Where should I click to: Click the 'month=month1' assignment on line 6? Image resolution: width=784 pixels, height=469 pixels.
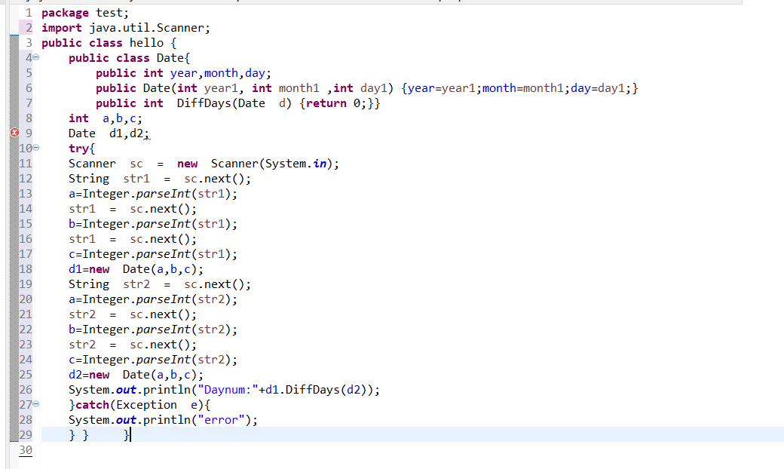[x=523, y=88]
